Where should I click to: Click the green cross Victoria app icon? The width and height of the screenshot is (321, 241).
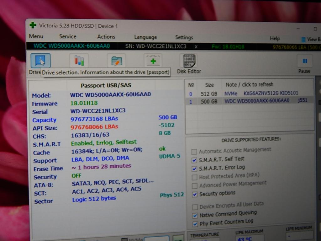[33, 25]
